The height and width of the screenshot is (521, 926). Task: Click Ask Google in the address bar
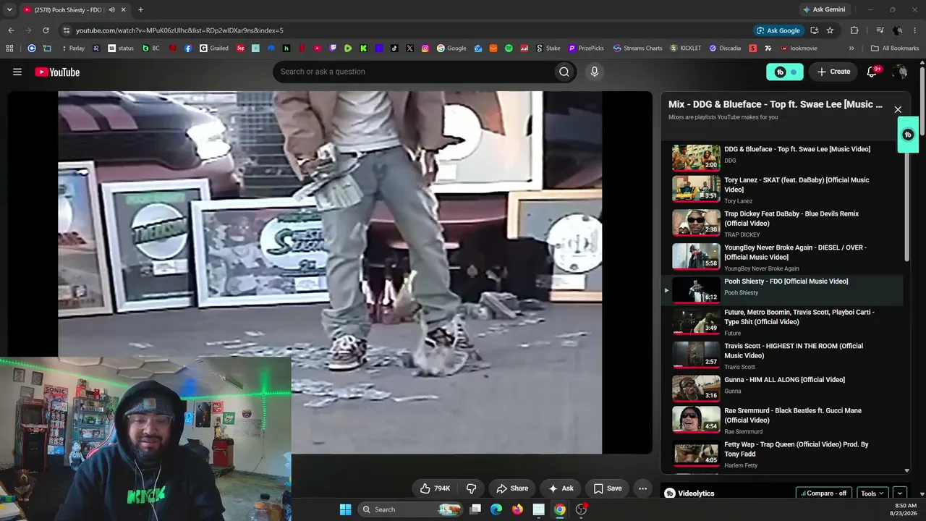pos(778,30)
